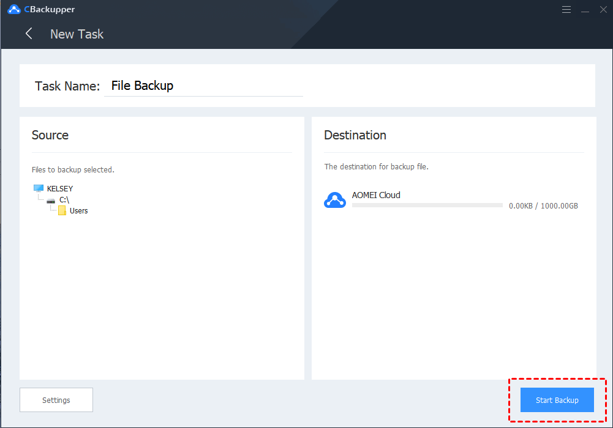Select the Users tree node label
The width and height of the screenshot is (613, 428).
[x=78, y=211]
